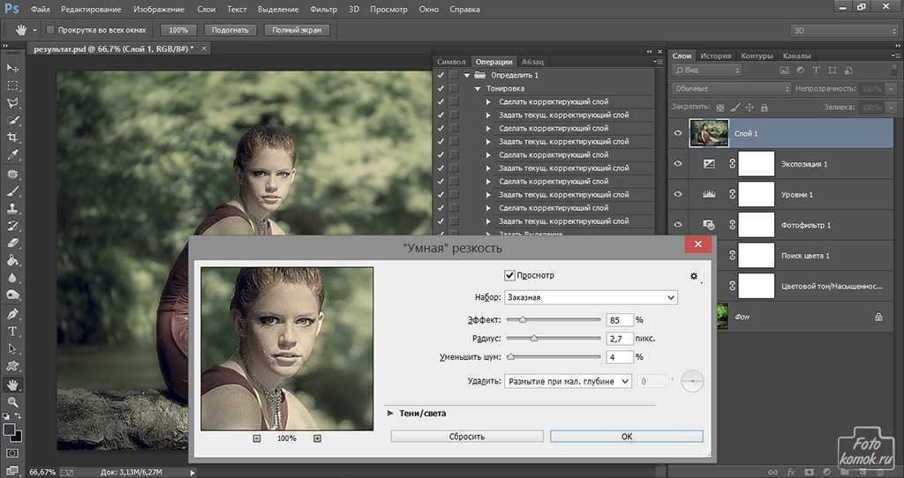Image resolution: width=904 pixels, height=478 pixels.
Task: Open the Непрозрачность opacity arrow
Action: [x=892, y=89]
